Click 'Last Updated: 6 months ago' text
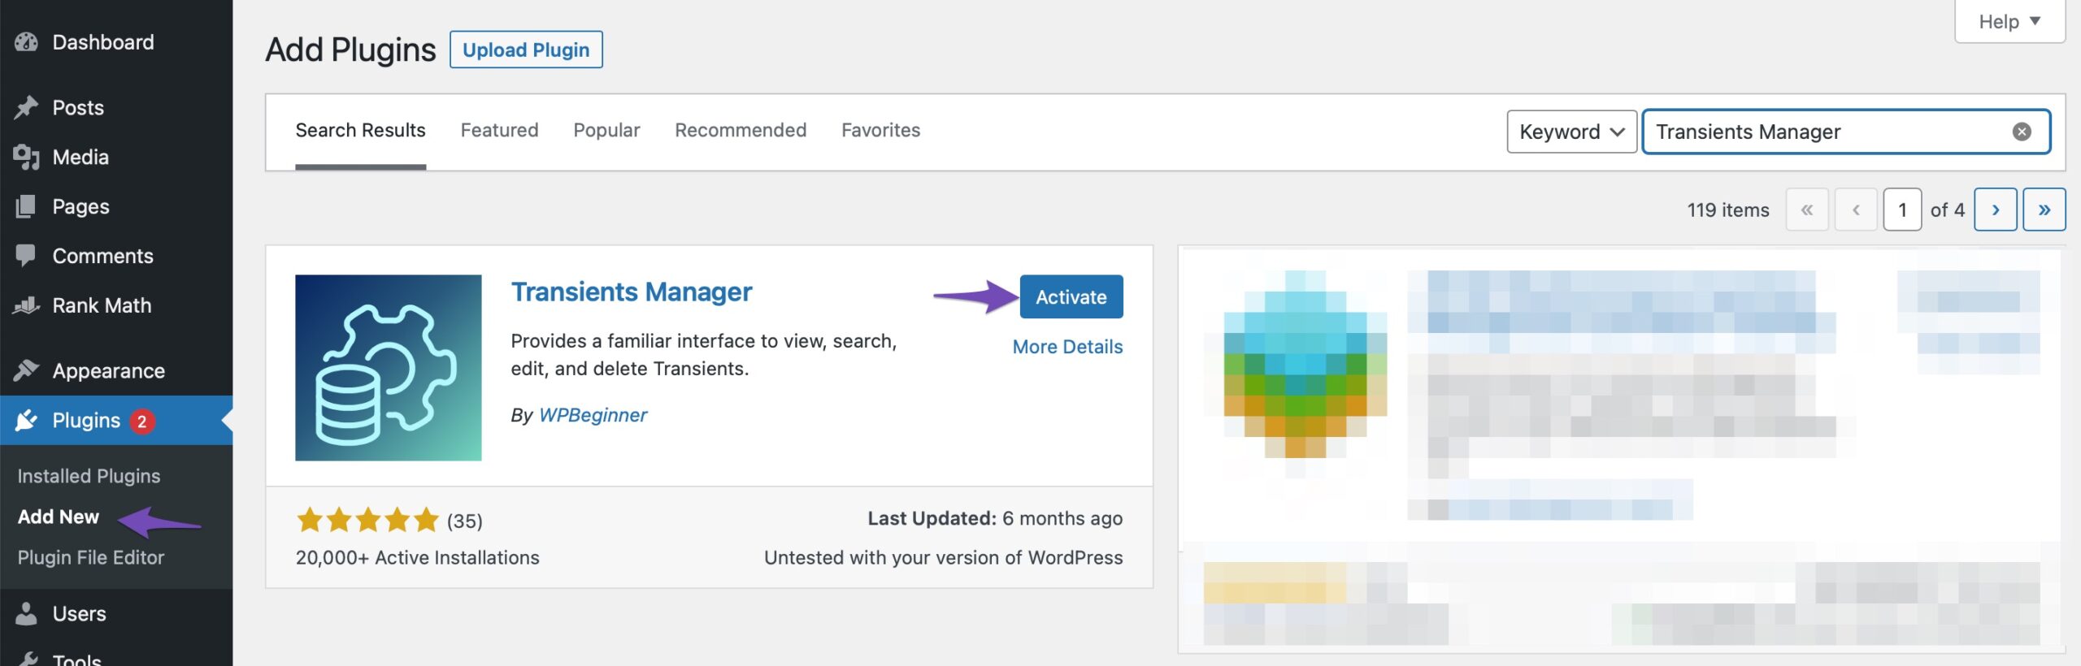This screenshot has width=2081, height=666. tap(995, 518)
